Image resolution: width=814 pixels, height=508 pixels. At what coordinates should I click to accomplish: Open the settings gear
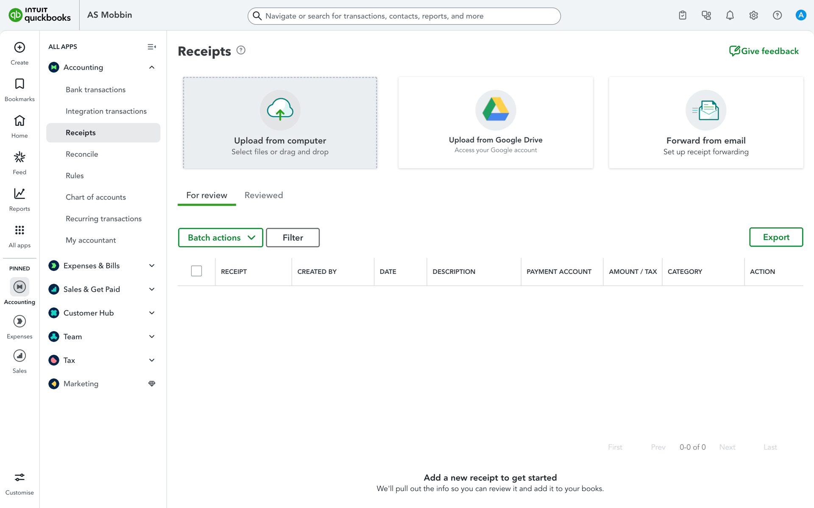pyautogui.click(x=754, y=15)
